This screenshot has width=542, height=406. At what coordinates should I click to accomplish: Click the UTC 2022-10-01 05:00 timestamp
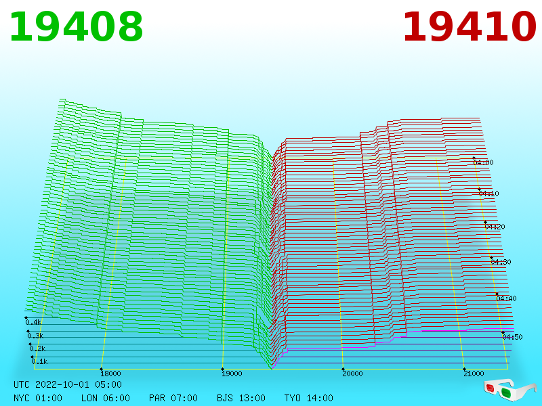(68, 384)
